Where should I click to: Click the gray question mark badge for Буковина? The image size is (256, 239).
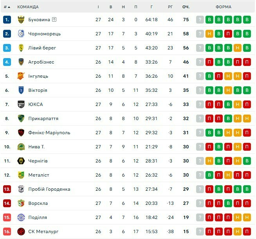tap(200, 20)
